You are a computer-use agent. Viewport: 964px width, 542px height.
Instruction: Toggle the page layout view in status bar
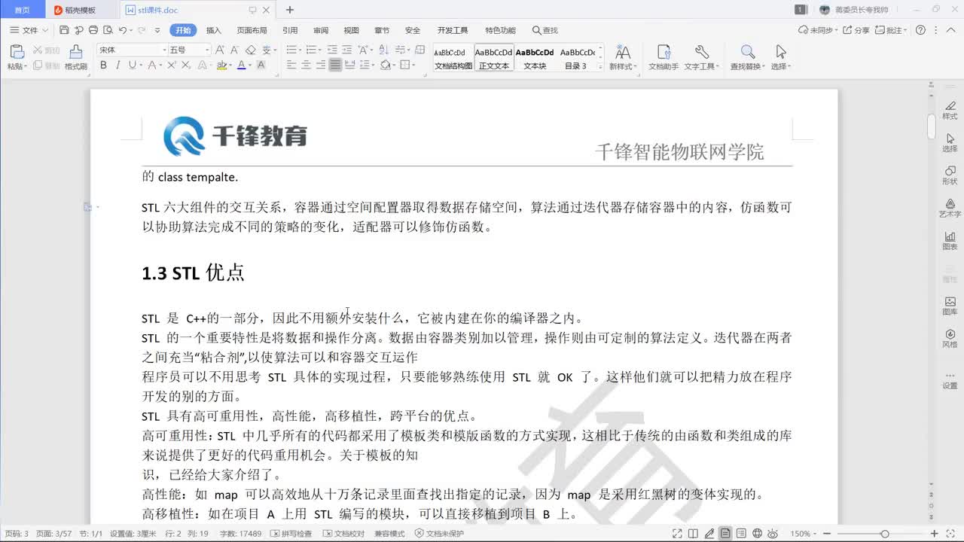click(725, 534)
